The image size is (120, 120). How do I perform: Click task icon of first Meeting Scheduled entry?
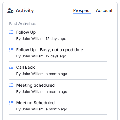[11, 85]
